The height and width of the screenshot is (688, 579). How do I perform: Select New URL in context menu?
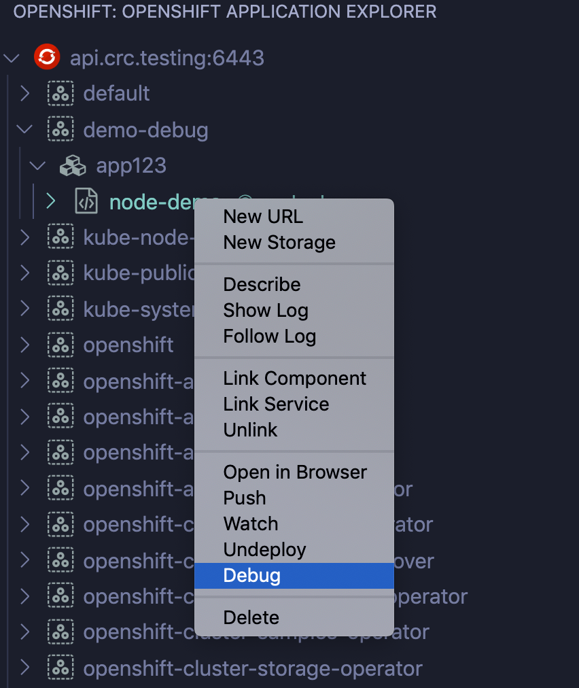pyautogui.click(x=263, y=217)
